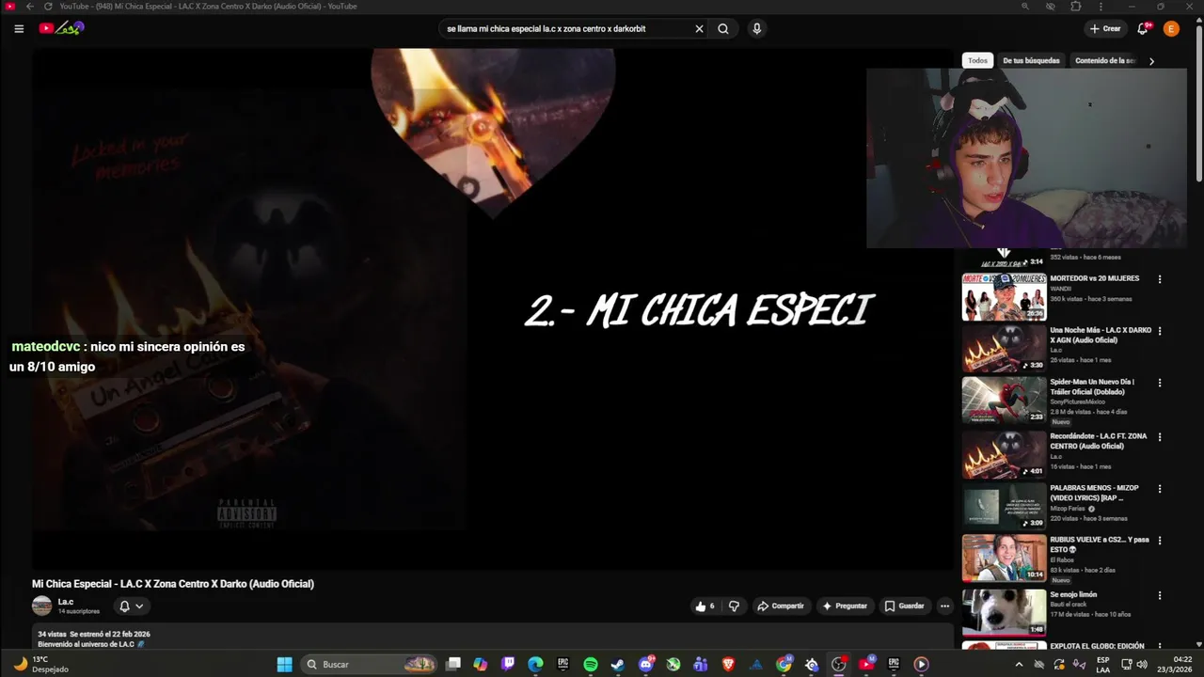Open the YouTube hamburger guide menu
The width and height of the screenshot is (1204, 677).
(19, 28)
